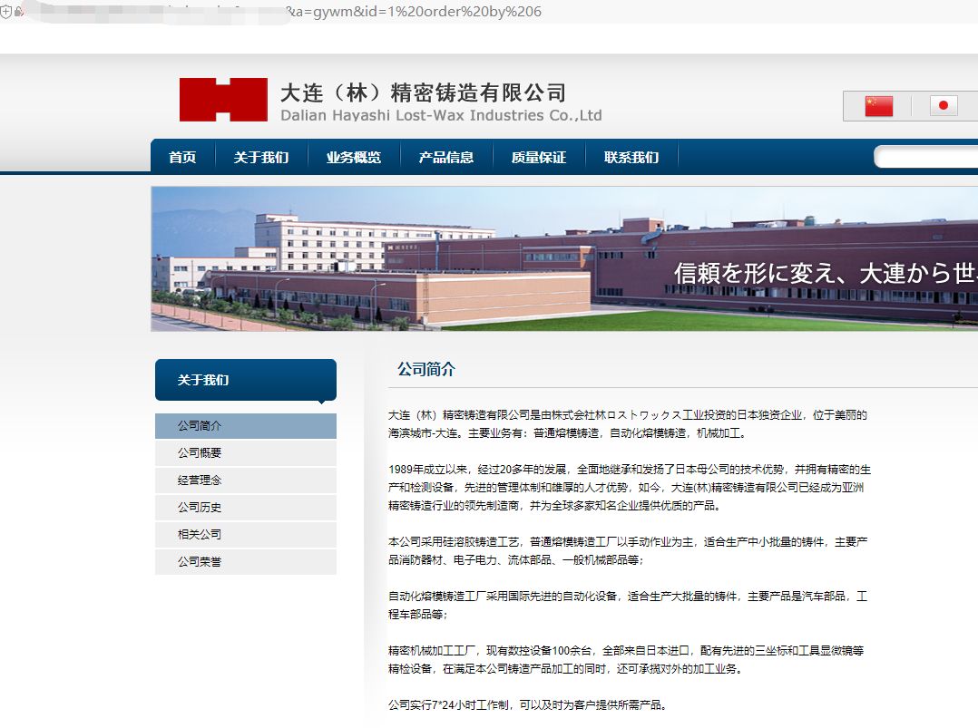978x728 pixels.
Task: Click the URL text in the address bar
Action: 414,11
